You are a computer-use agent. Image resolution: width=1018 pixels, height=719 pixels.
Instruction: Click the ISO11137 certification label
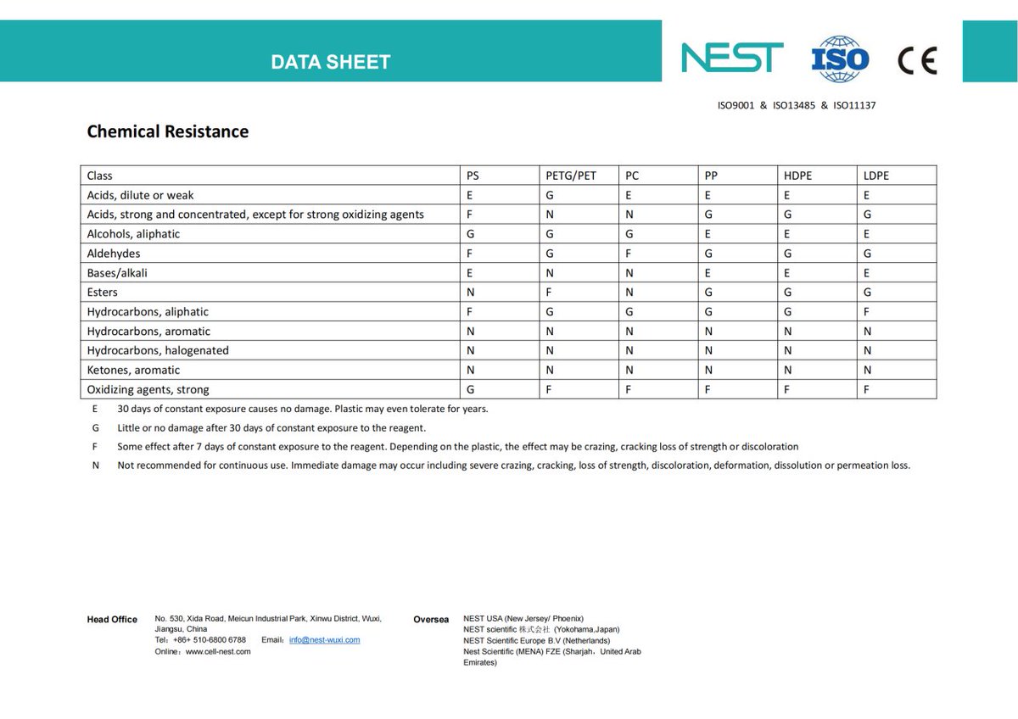coord(854,105)
